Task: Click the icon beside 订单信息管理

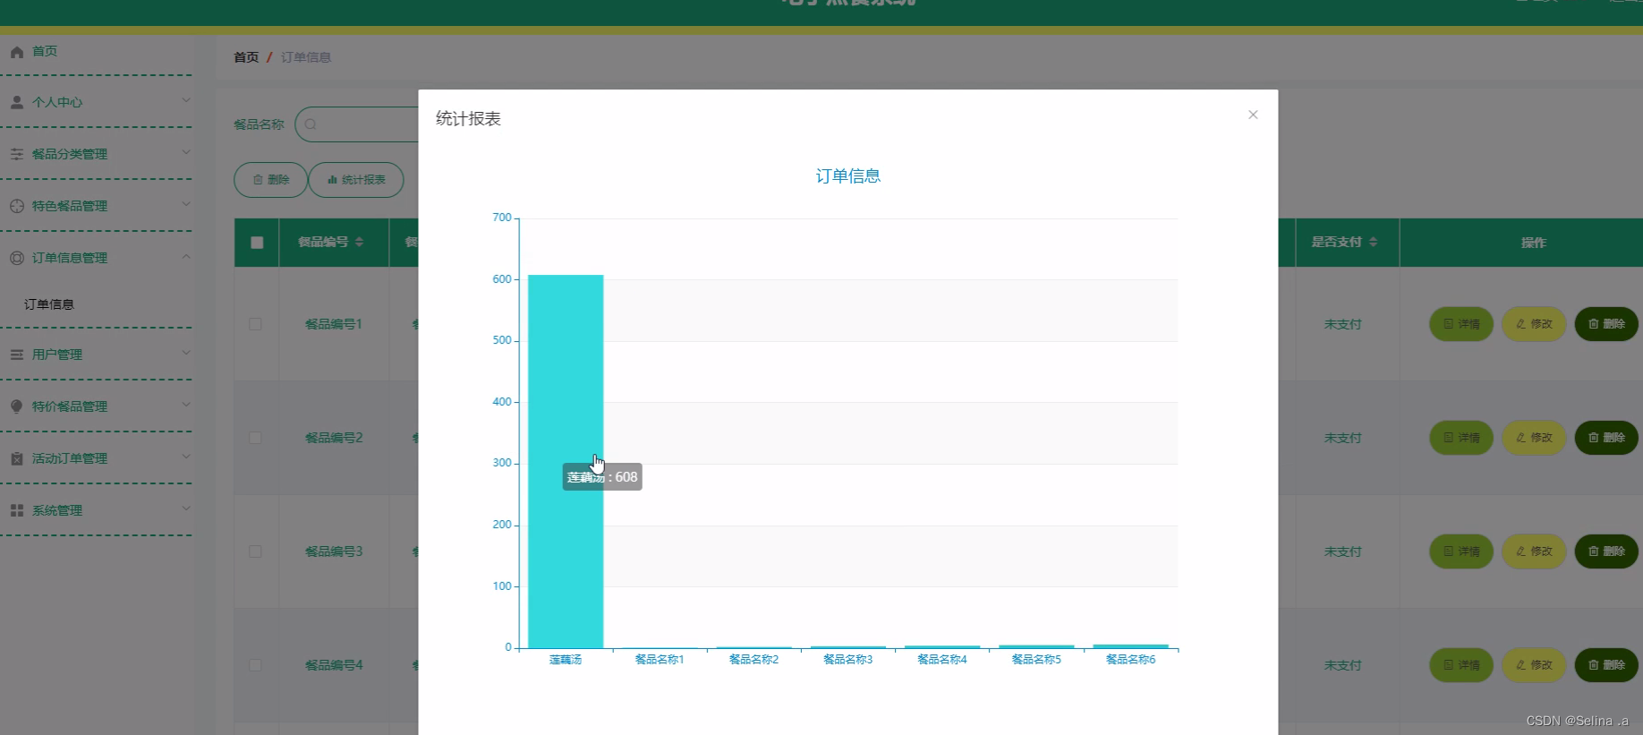Action: point(17,258)
